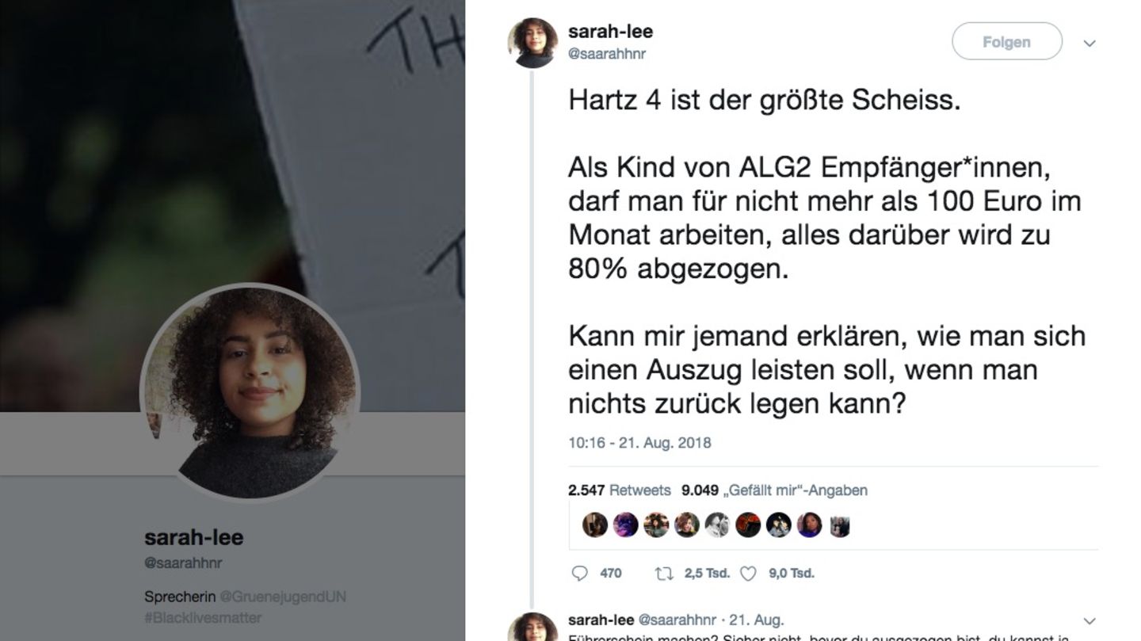
Task: Expand the reply tweet's chevron menu
Action: point(1089,621)
